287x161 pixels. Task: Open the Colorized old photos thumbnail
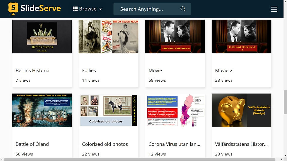[x=109, y=110]
